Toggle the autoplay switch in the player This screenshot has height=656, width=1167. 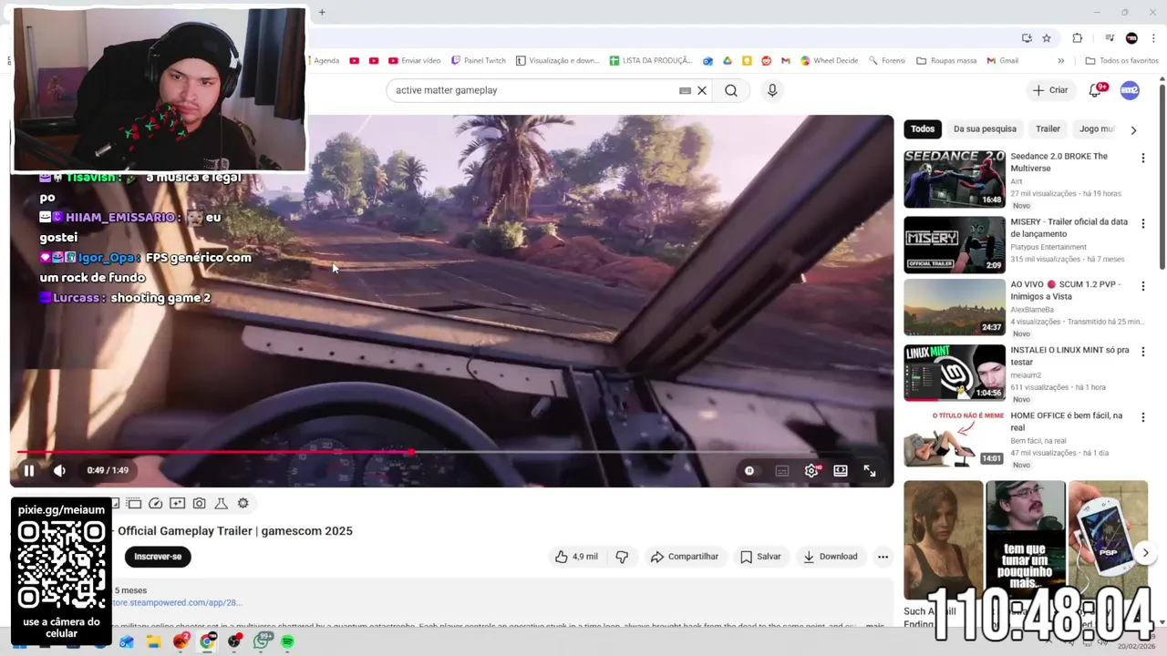[x=749, y=470]
